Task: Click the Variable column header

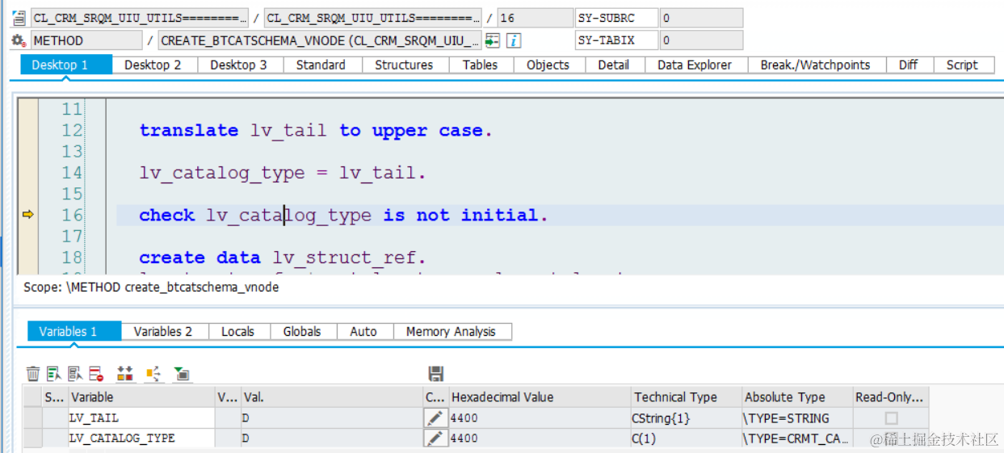Action: [x=142, y=397]
